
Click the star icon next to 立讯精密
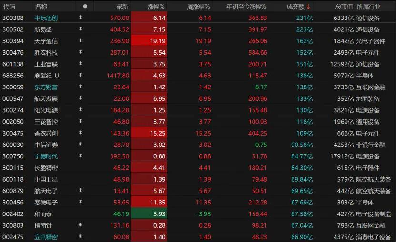[x=81, y=237]
